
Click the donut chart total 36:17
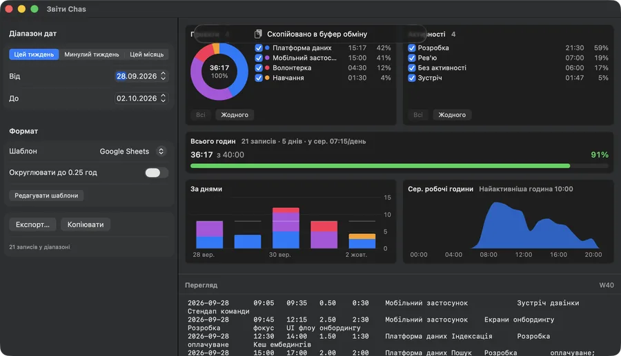tap(219, 67)
